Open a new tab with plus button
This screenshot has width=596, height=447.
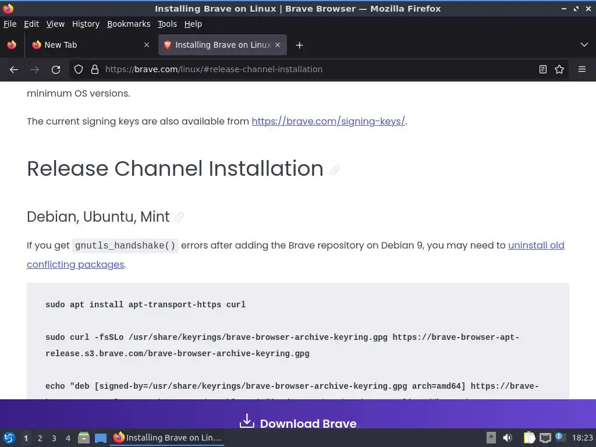click(299, 45)
